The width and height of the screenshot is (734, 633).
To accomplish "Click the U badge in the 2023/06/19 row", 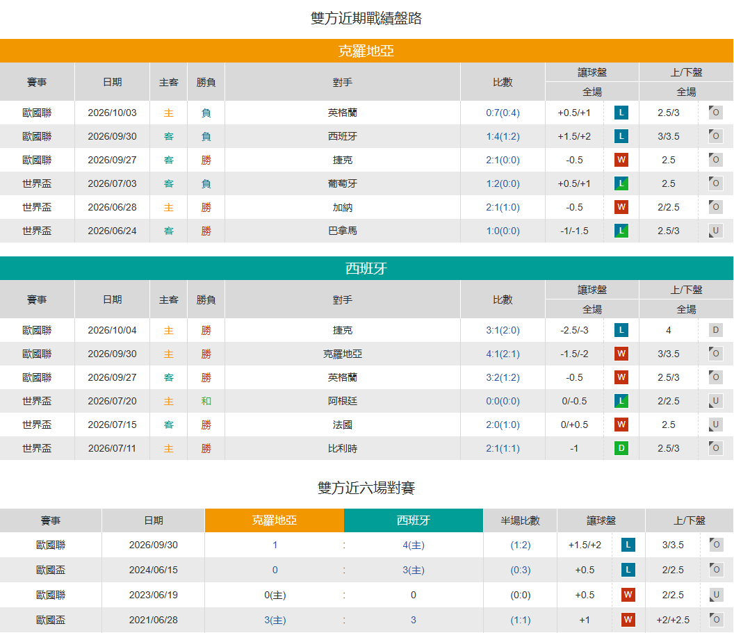I will tap(716, 595).
